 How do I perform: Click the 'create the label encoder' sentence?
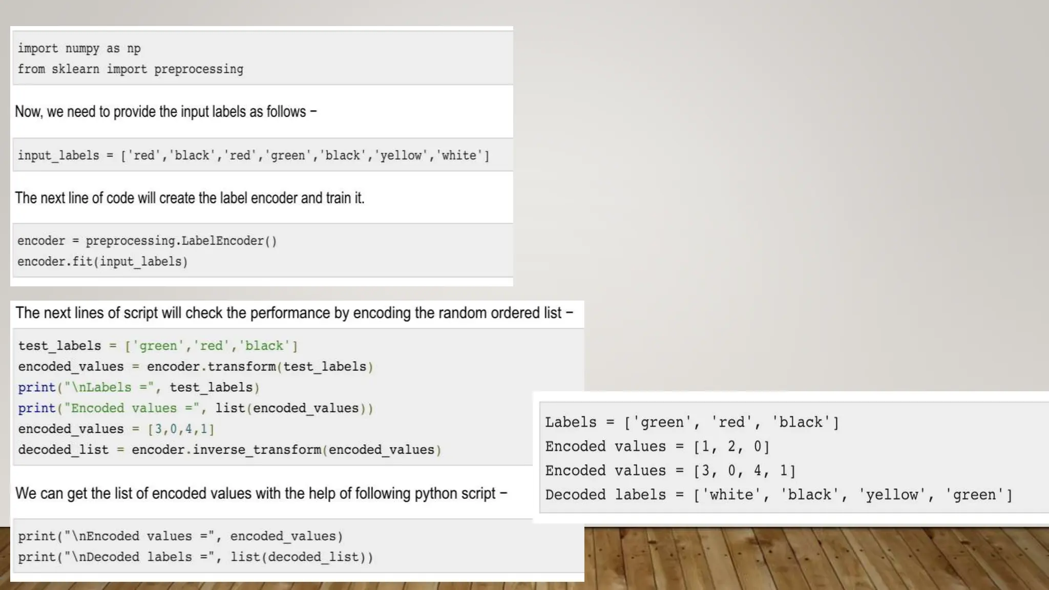[190, 198]
